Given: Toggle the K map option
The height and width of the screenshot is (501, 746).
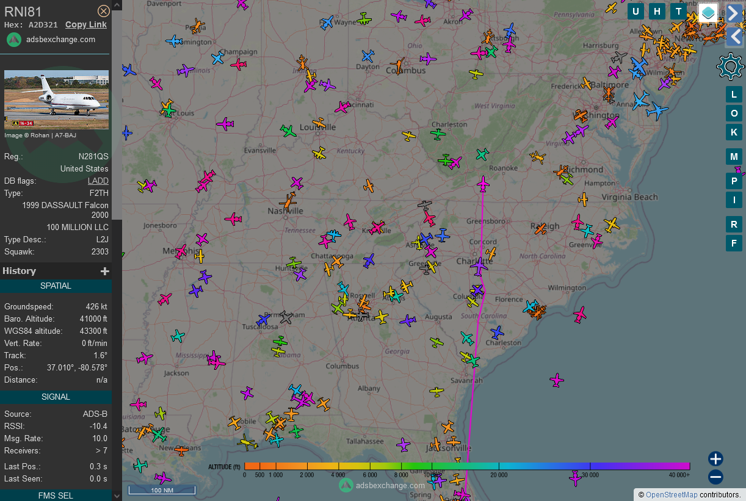Looking at the screenshot, I should 734,132.
